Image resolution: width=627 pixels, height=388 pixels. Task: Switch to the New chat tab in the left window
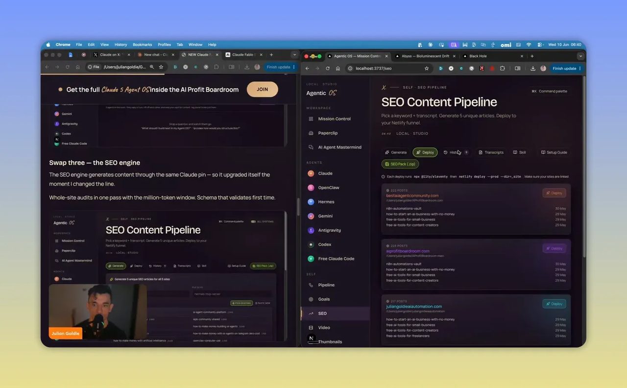pos(155,55)
